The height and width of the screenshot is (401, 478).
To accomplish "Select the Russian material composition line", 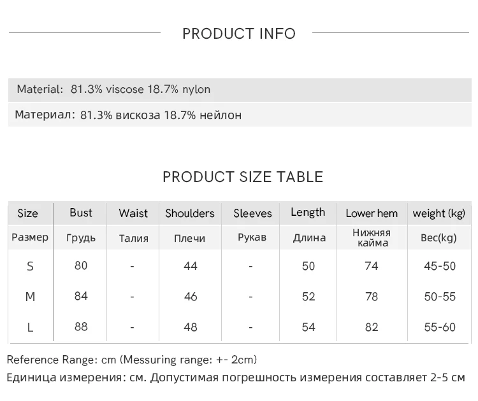I will 128,115.
